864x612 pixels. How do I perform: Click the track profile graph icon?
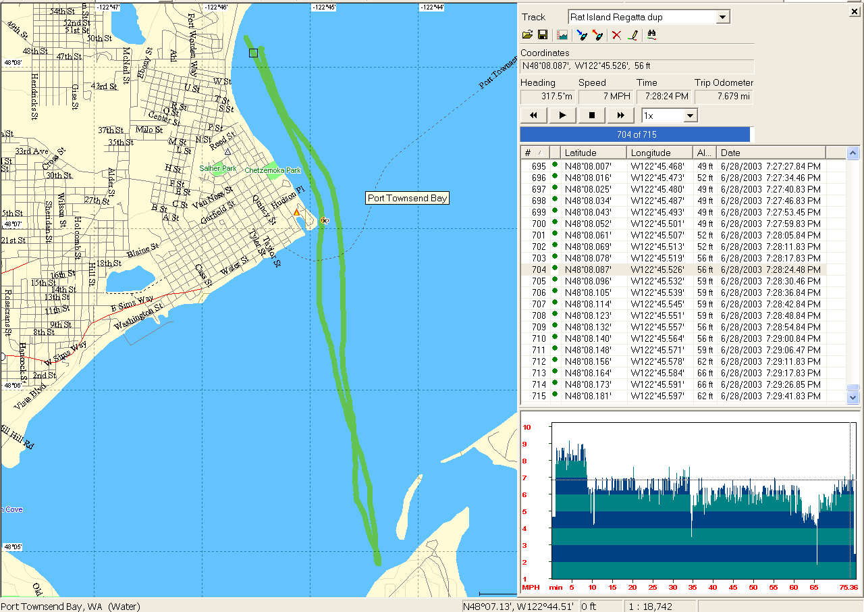[x=562, y=35]
